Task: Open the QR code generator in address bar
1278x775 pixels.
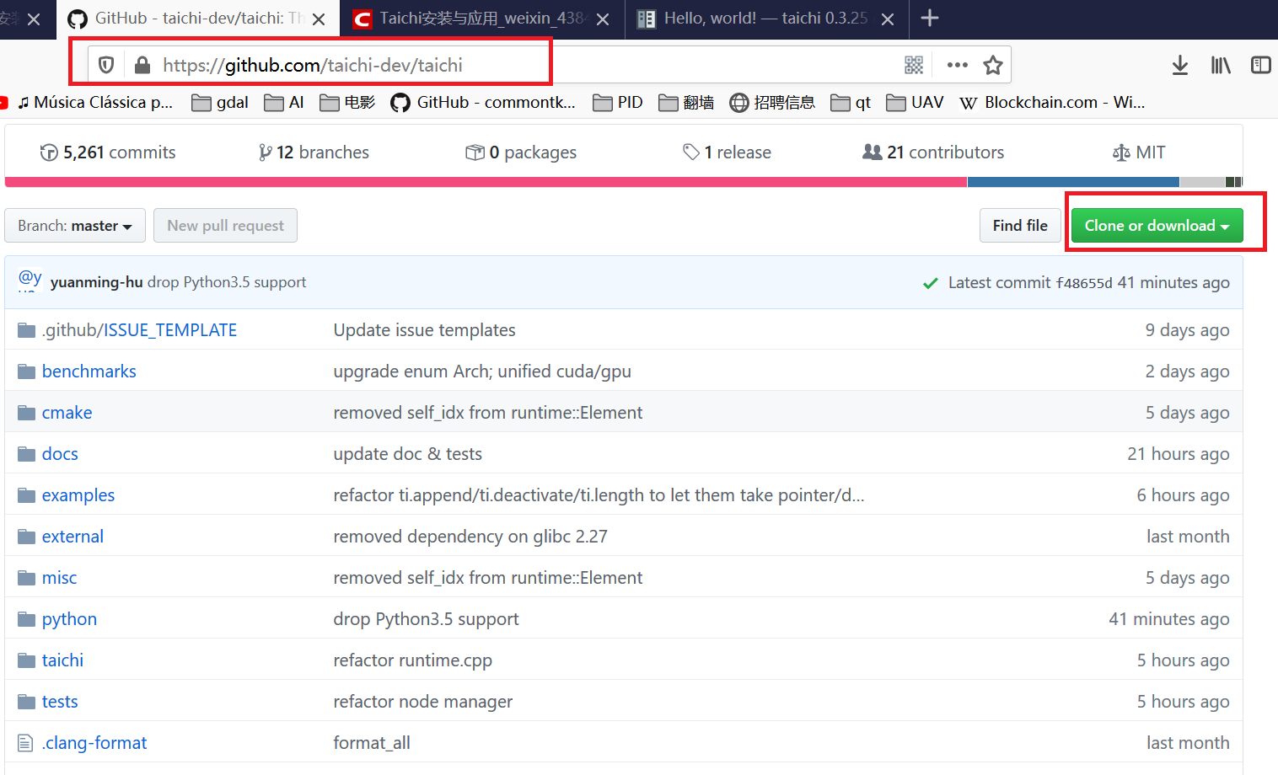Action: 914,64
